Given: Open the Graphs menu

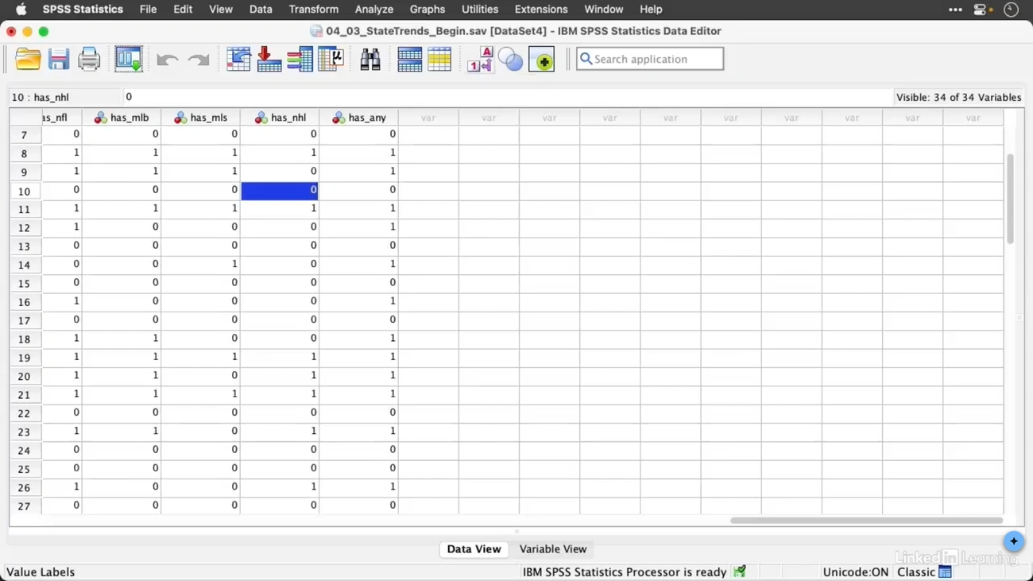Looking at the screenshot, I should coord(428,10).
